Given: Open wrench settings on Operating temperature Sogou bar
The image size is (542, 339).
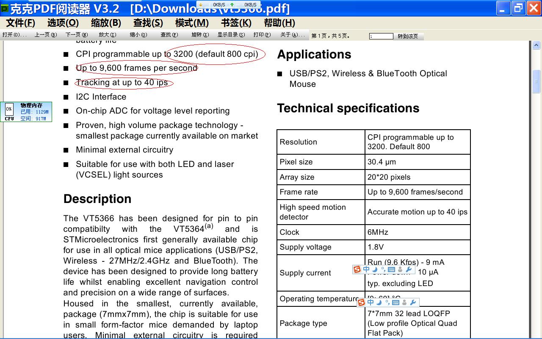Looking at the screenshot, I should click(x=413, y=302).
